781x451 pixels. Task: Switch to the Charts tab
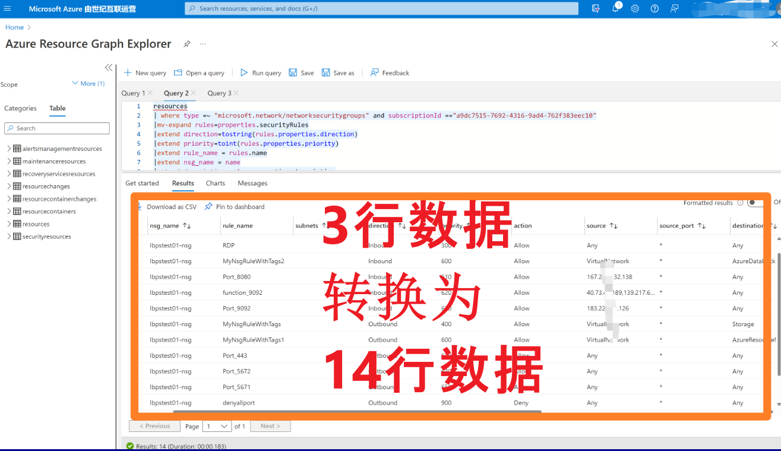click(215, 183)
